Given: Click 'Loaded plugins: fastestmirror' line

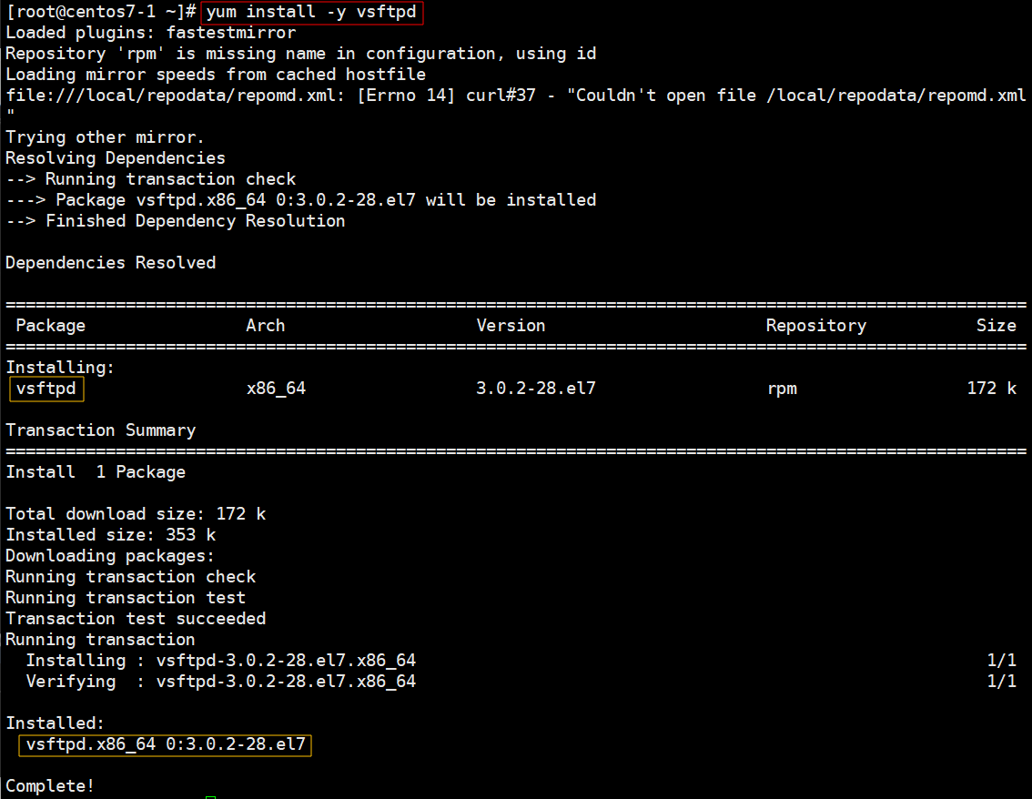Looking at the screenshot, I should [x=151, y=33].
